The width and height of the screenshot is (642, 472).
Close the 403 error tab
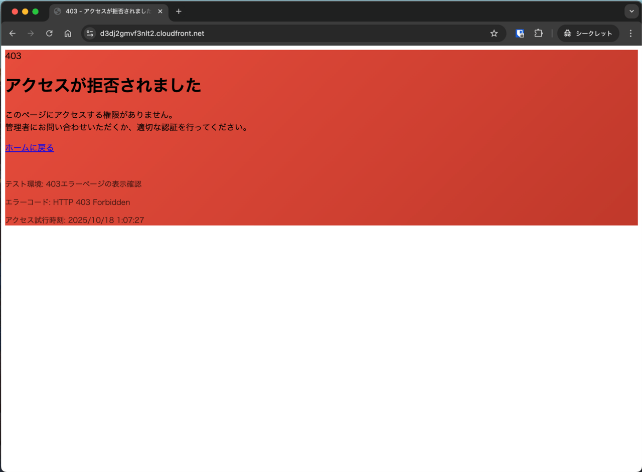[160, 12]
